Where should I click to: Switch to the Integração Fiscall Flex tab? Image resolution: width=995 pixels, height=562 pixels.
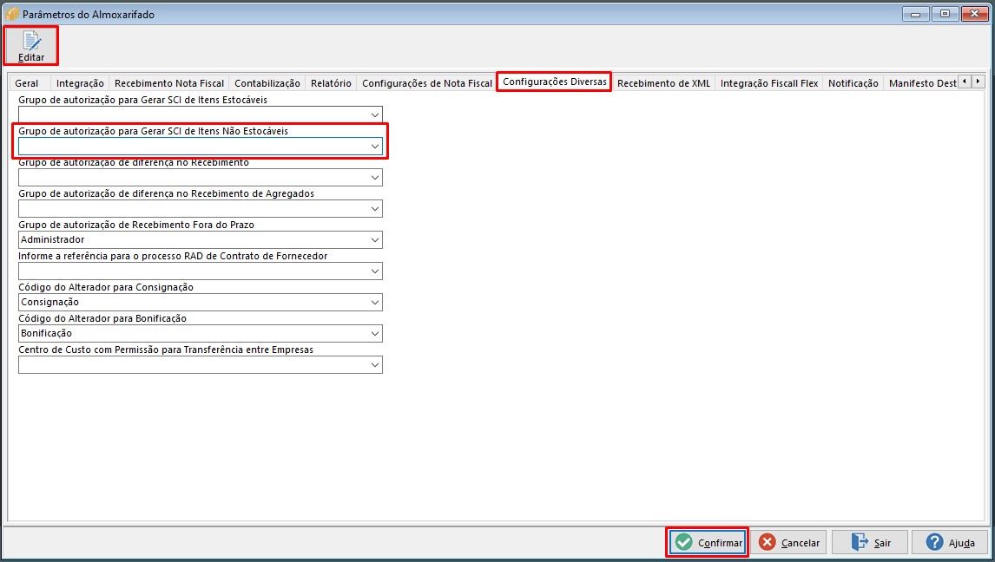769,83
